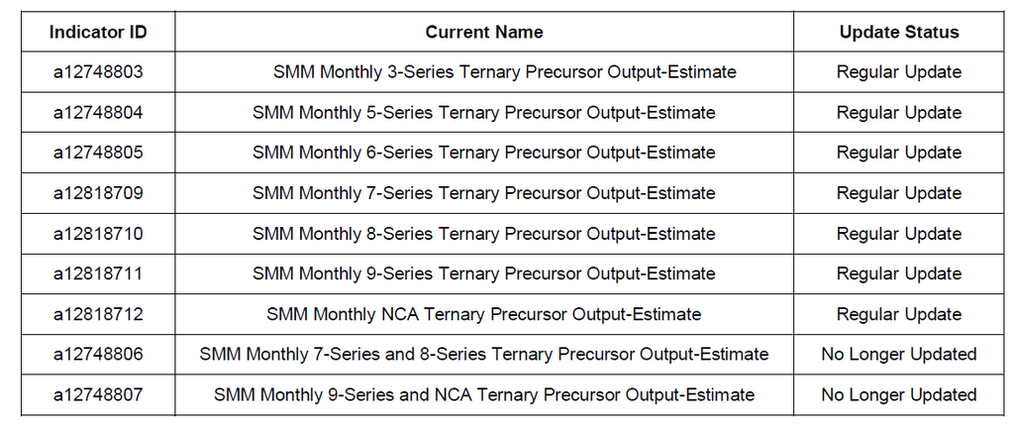This screenshot has height=433, width=1014.
Task: Click No Longer Updated status for a12748806
Action: click(899, 354)
